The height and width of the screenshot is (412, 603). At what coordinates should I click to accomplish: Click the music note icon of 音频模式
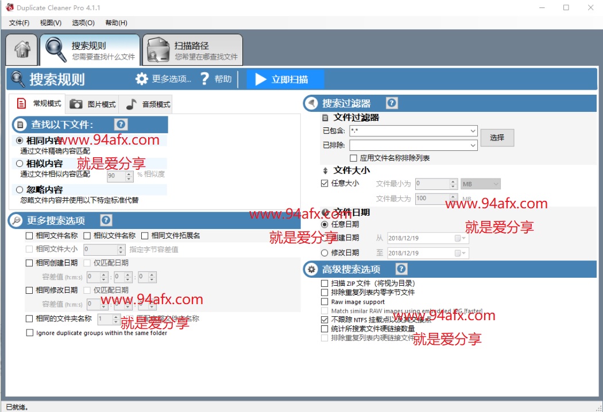pyautogui.click(x=131, y=104)
